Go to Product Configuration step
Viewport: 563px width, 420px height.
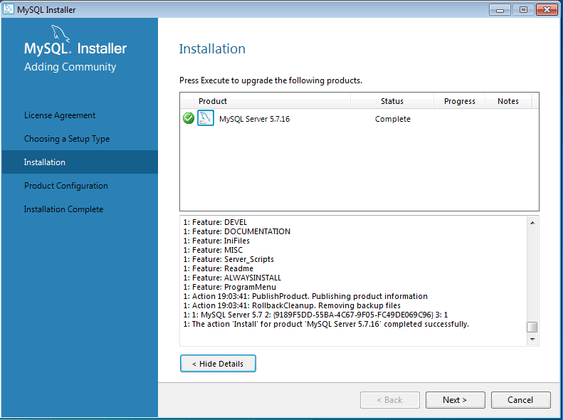pos(65,186)
